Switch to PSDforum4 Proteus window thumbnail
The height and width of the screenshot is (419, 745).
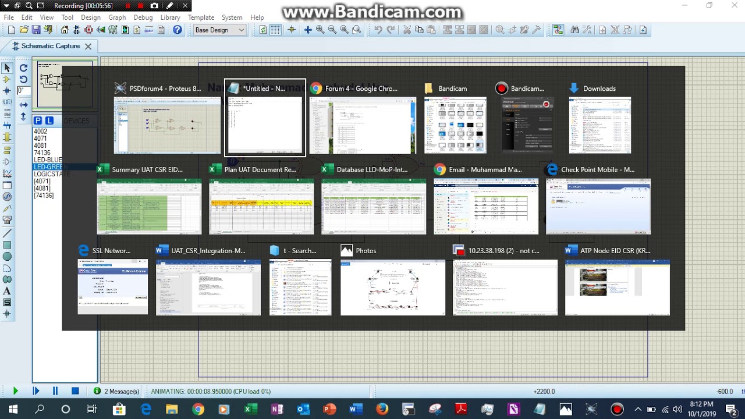tap(167, 119)
